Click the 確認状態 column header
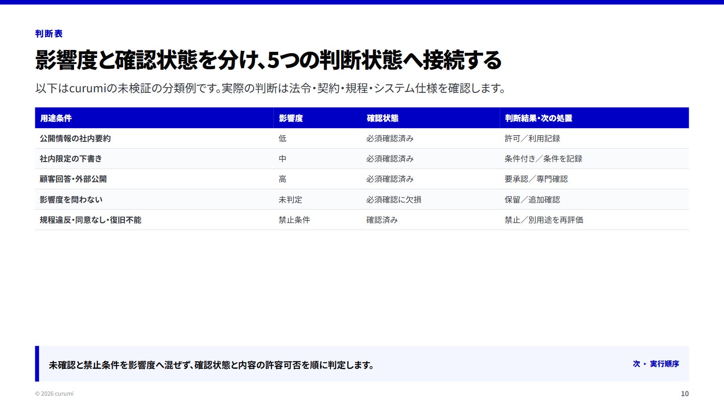This screenshot has width=724, height=407. [382, 118]
